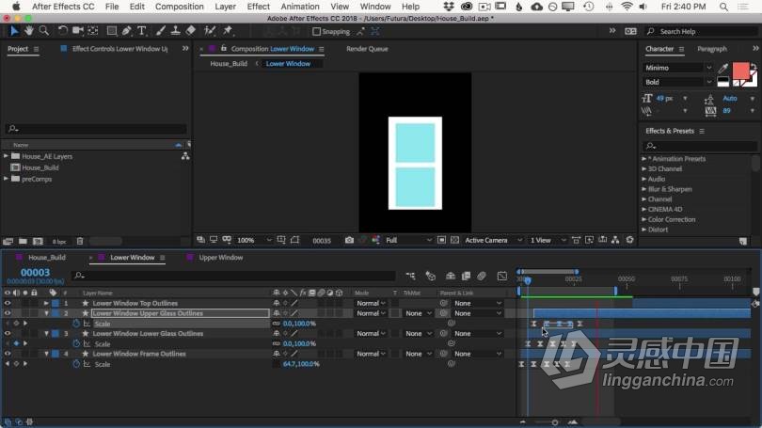Select the Type tool
762x428 pixels.
pos(142,31)
